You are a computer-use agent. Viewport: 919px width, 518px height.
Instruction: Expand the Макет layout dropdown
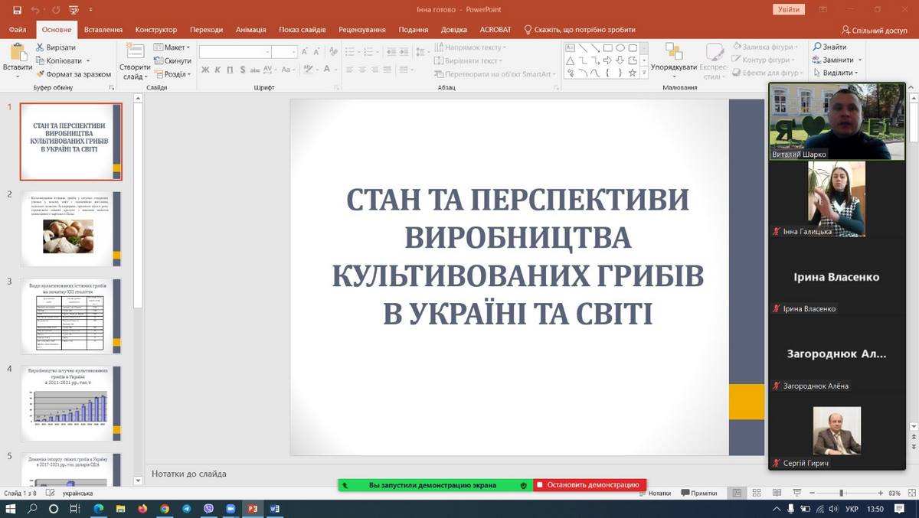(x=175, y=47)
